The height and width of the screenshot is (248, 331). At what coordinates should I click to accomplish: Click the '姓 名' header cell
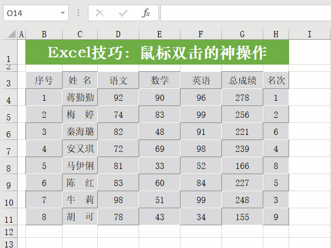(80, 80)
